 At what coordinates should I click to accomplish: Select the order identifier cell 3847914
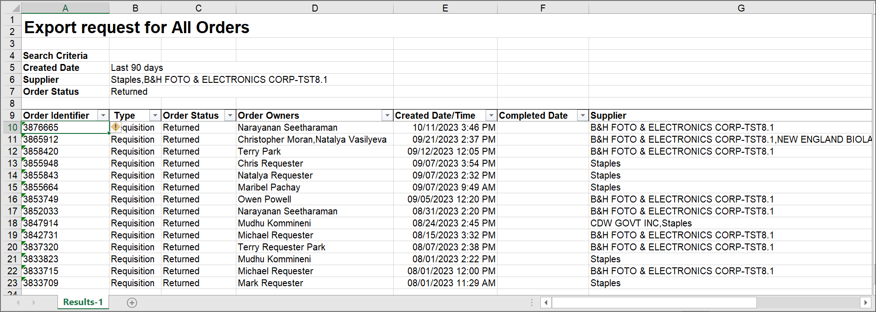(65, 223)
